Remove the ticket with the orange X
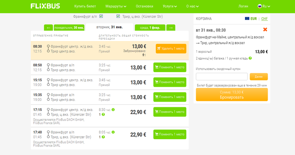295x155 pixels. pos(265,30)
